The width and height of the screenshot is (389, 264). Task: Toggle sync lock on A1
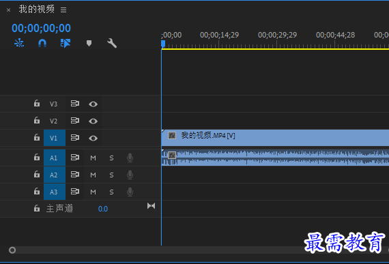(x=75, y=158)
